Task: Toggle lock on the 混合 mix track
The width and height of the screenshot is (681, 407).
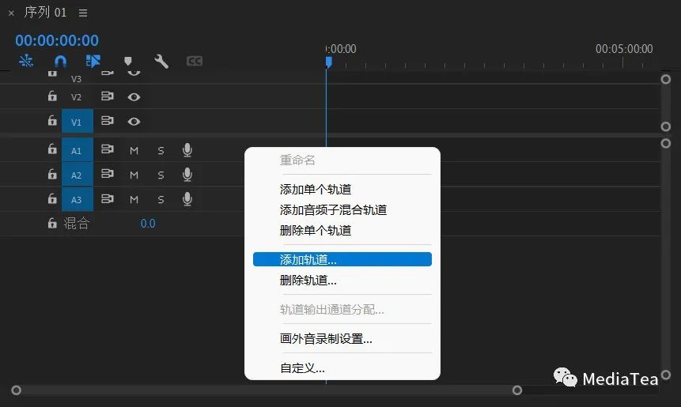Action: 52,223
